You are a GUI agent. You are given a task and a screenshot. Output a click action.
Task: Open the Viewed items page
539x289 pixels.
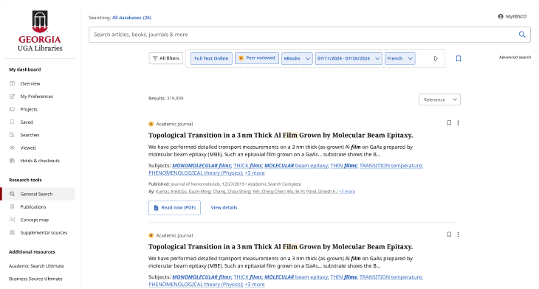pos(28,148)
